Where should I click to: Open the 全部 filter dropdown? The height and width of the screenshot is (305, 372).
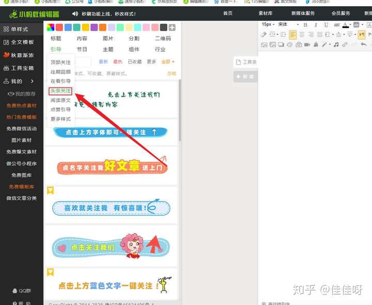[168, 62]
